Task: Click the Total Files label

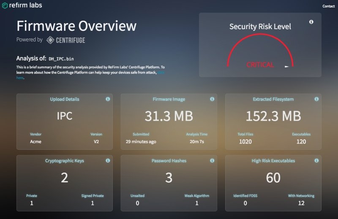Action: [245, 134]
